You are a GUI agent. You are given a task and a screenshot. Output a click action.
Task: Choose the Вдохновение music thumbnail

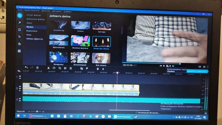coord(59,40)
